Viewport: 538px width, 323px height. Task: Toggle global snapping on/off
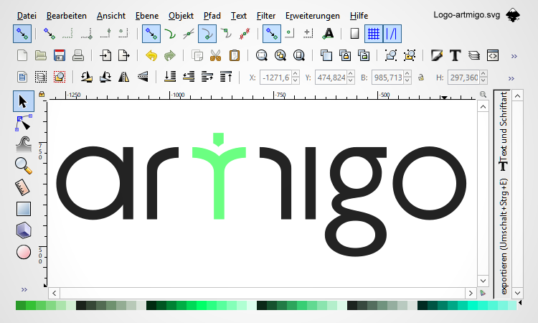[22, 34]
